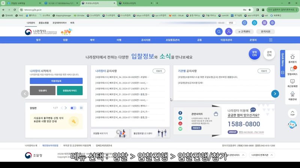This screenshot has width=300, height=168.
Task: Open 최근본화면 icon in Quick Menu
Action: pyautogui.click(x=292, y=83)
